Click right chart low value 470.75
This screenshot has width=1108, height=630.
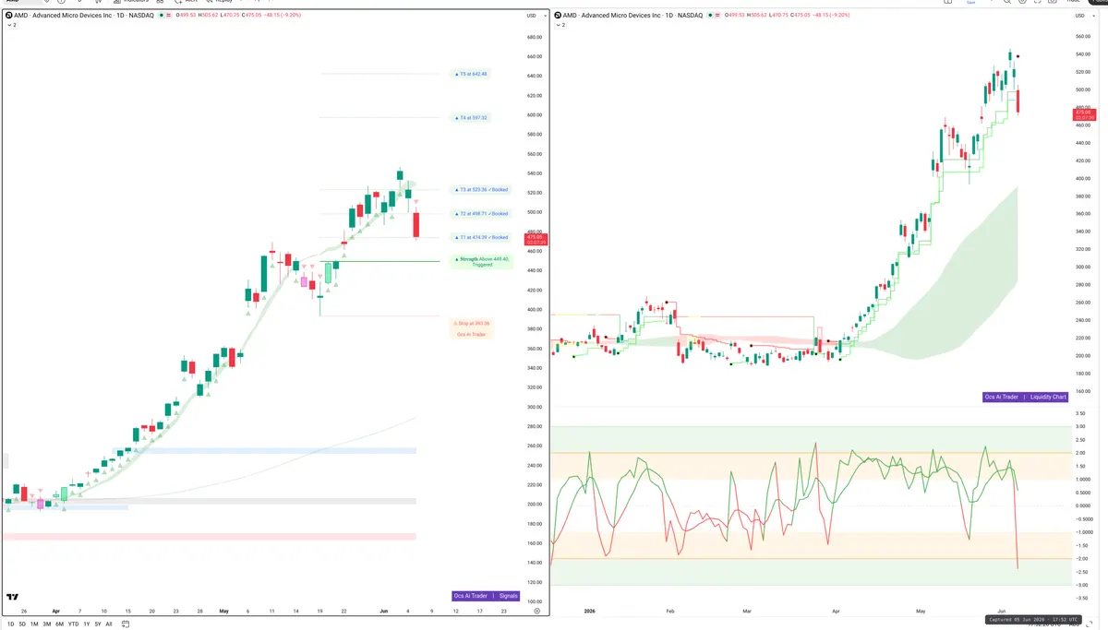779,16
